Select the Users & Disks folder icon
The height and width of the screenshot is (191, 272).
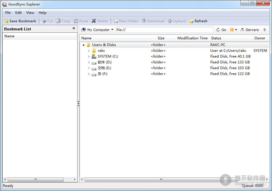tap(88, 45)
